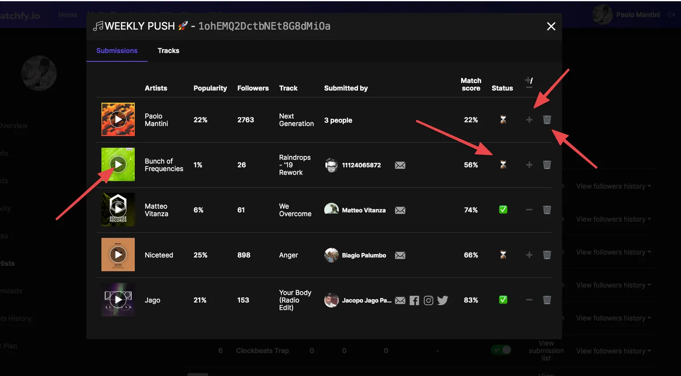
Task: Toggle green approved checkbox for Jago
Action: pos(503,300)
